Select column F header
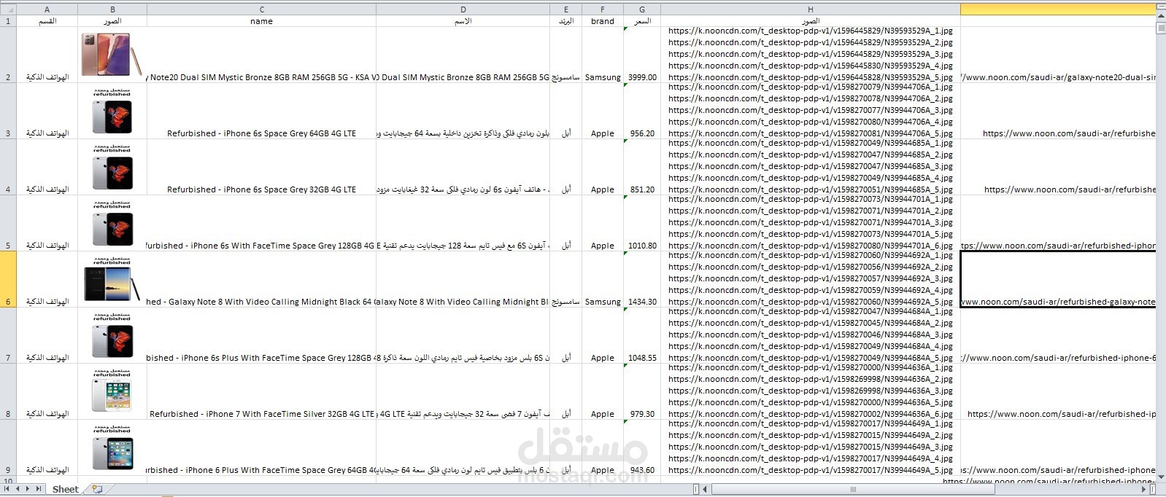Image resolution: width=1166 pixels, height=497 pixels. [603, 9]
